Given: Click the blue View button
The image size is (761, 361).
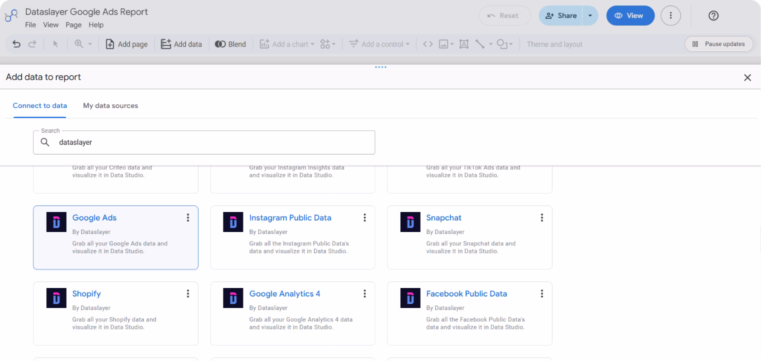Looking at the screenshot, I should tap(630, 15).
